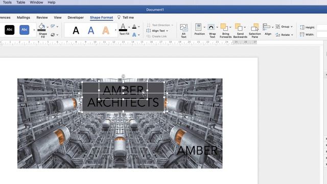Apply the black Abc shape style
This screenshot has width=327, height=184.
[10, 30]
